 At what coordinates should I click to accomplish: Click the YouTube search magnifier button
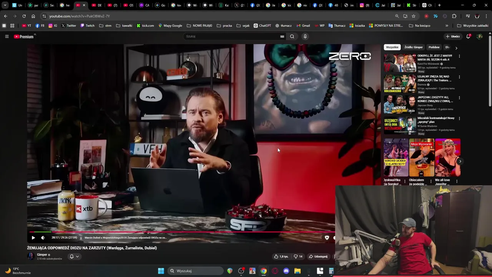pos(292,37)
